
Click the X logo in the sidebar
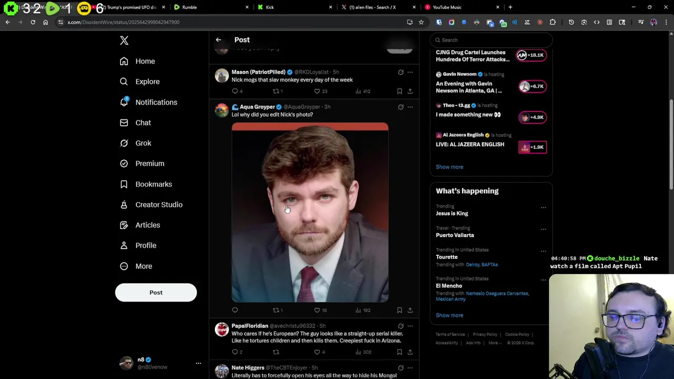[x=124, y=41]
